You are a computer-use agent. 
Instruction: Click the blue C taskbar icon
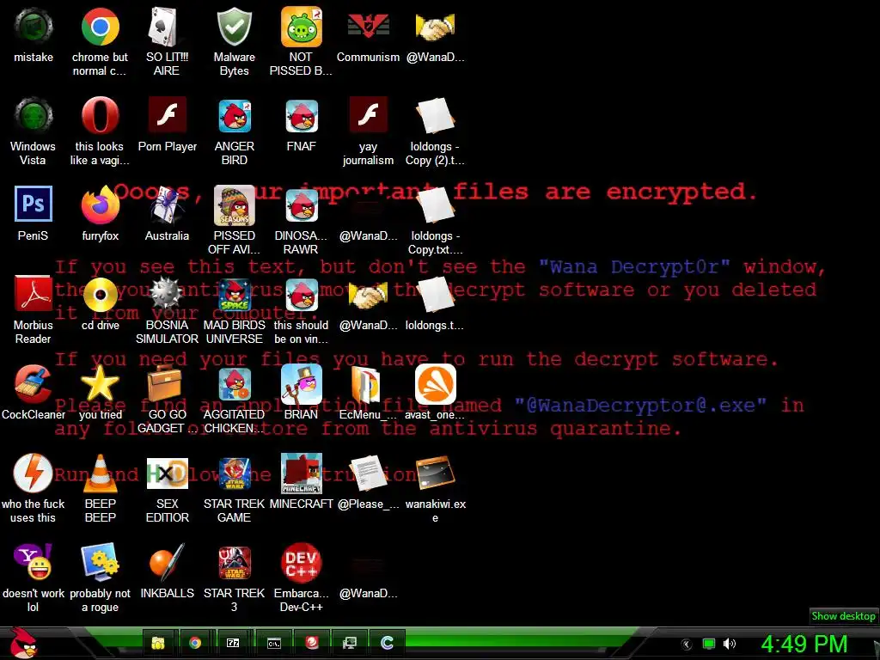[x=387, y=643]
